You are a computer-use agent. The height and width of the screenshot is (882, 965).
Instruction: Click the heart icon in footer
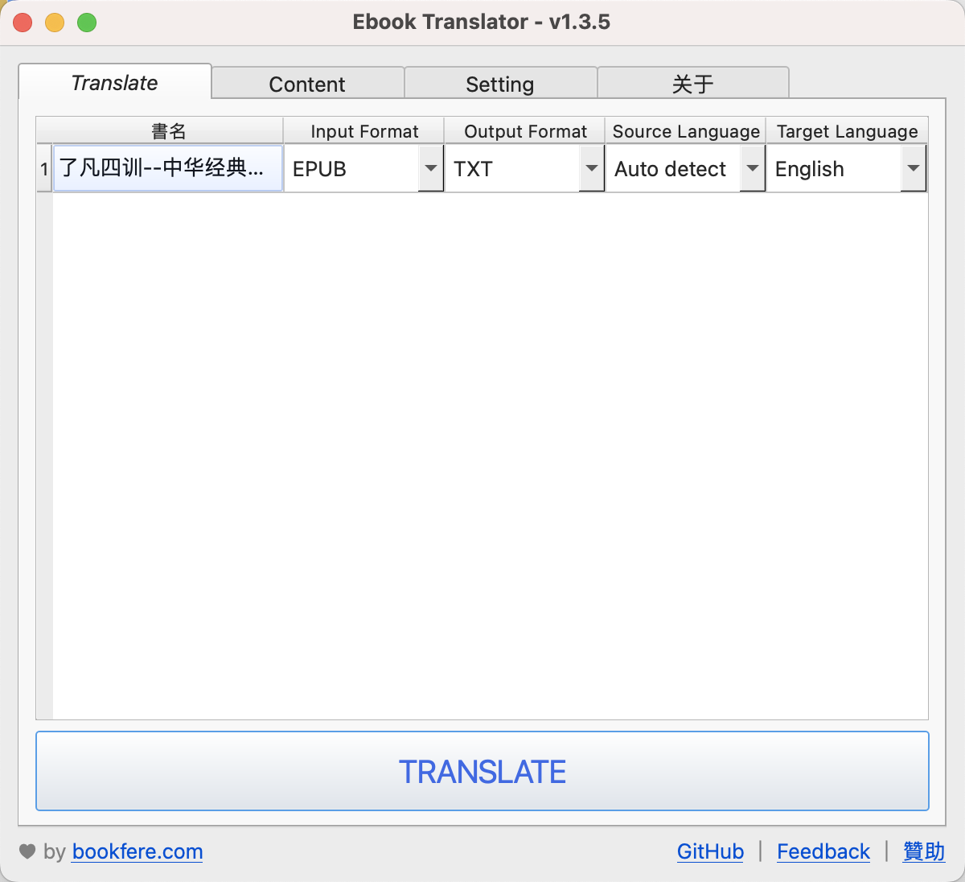point(27,851)
